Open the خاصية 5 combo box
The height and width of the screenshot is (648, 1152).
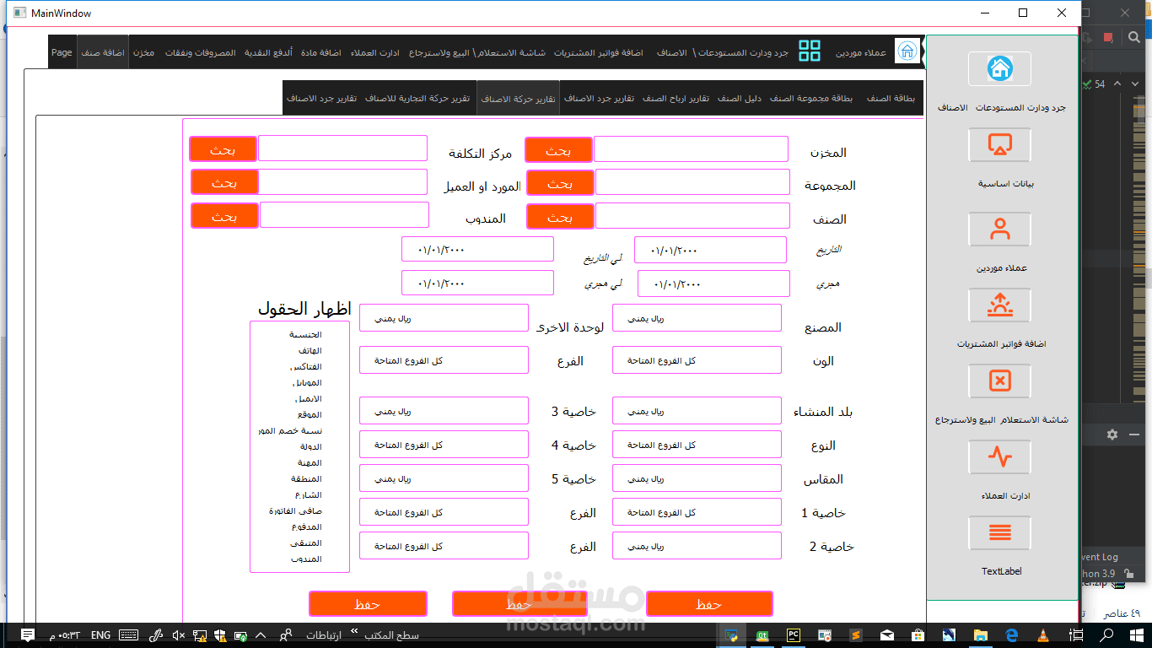444,478
